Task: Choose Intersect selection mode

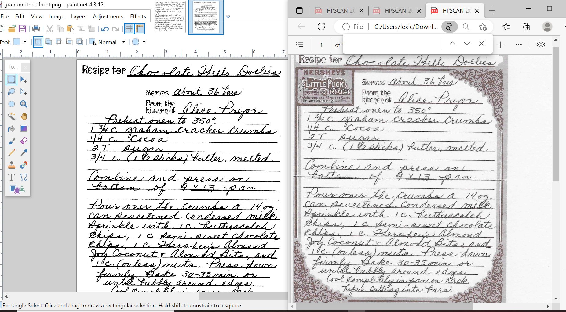Action: (69, 42)
